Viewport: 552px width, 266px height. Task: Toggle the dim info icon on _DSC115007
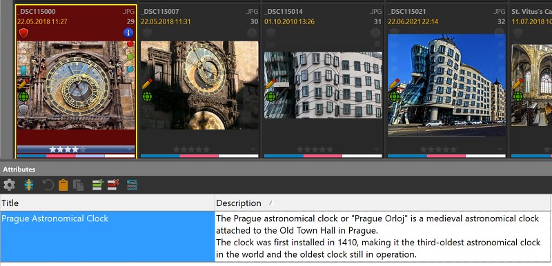point(252,33)
